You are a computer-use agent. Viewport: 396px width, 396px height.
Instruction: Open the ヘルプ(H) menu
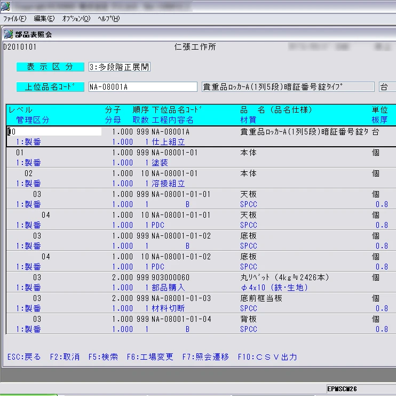(108, 19)
